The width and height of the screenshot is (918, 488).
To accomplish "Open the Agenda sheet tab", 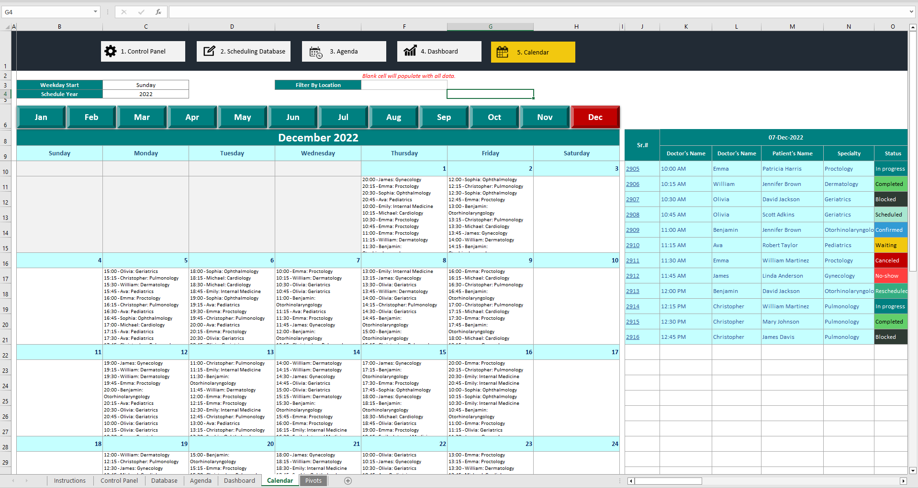I will [x=201, y=481].
